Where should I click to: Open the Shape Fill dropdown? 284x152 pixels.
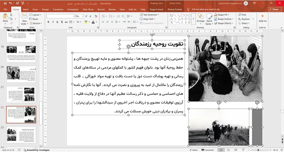(x=222, y=15)
